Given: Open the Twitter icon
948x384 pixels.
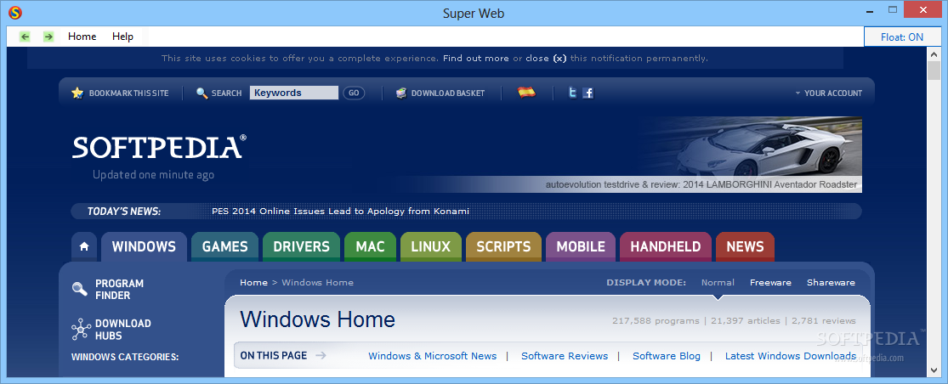Looking at the screenshot, I should [x=572, y=93].
